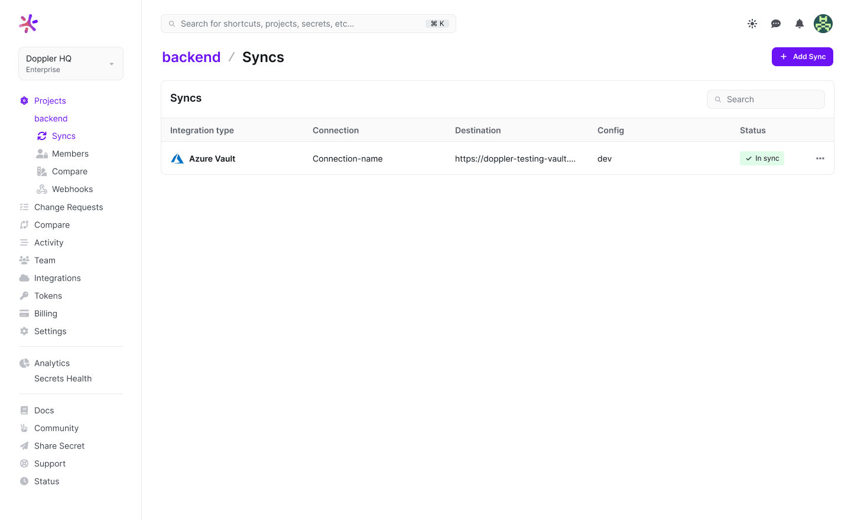Screen dimensions: 851x520
Task: Go to Activity page
Action: 48,243
